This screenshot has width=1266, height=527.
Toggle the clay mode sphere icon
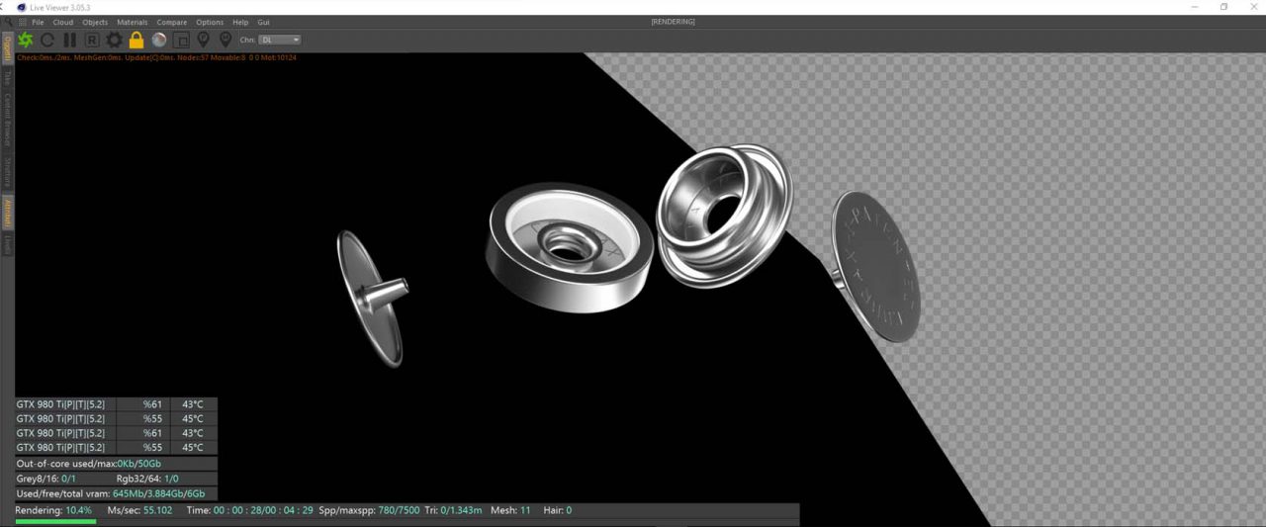158,41
